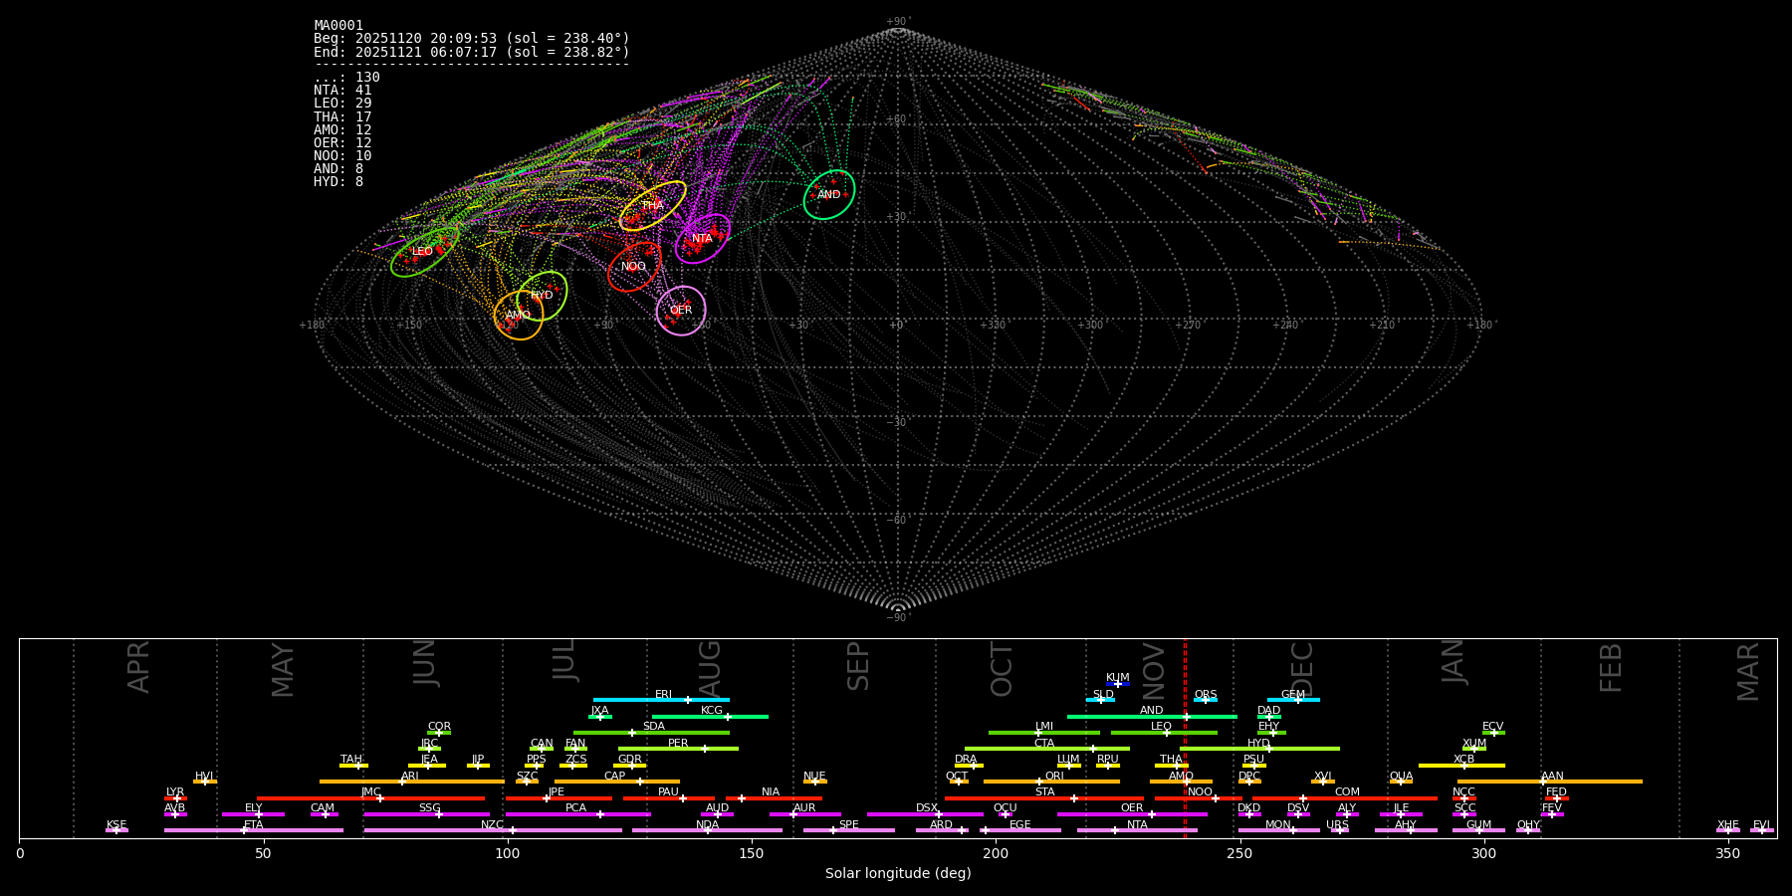Image resolution: width=1792 pixels, height=896 pixels.
Task: Click the SSG purple bar in timeline
Action: click(427, 814)
